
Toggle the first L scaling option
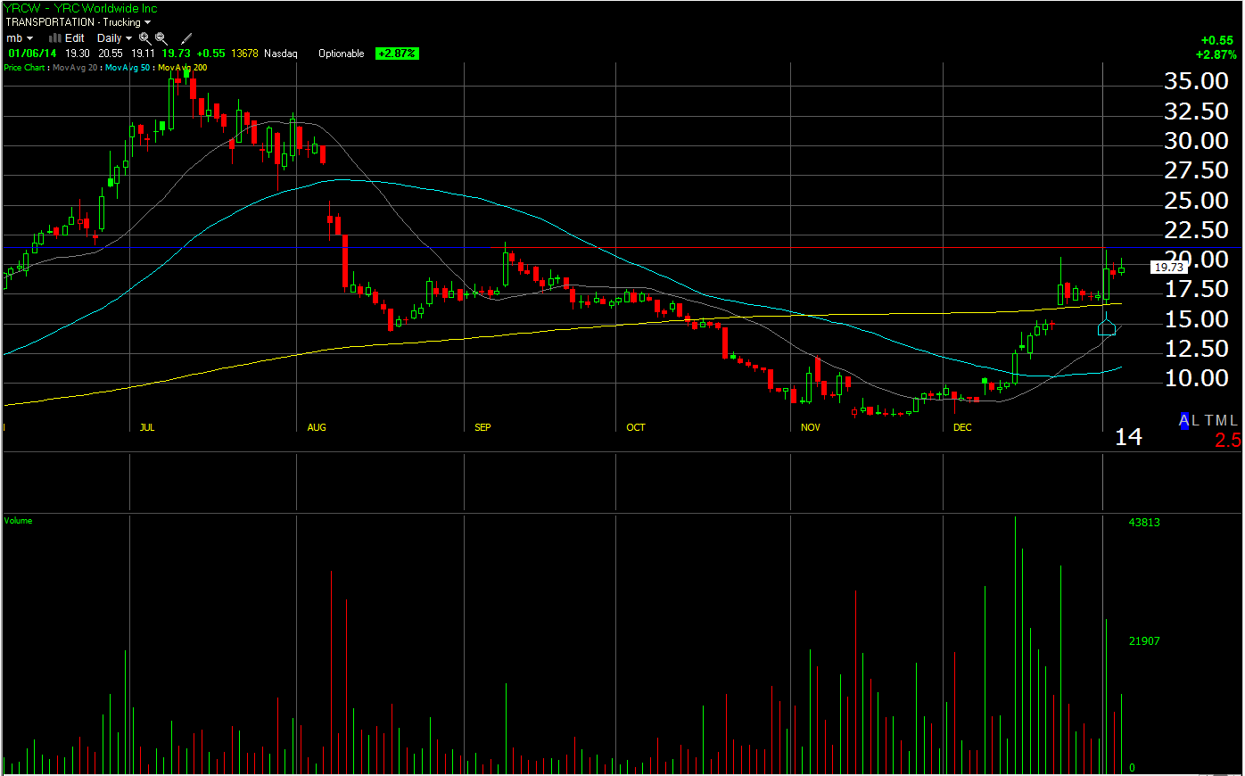tap(1195, 420)
